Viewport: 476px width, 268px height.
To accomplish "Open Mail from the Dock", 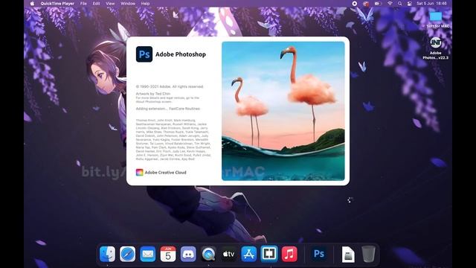I will tap(148, 254).
